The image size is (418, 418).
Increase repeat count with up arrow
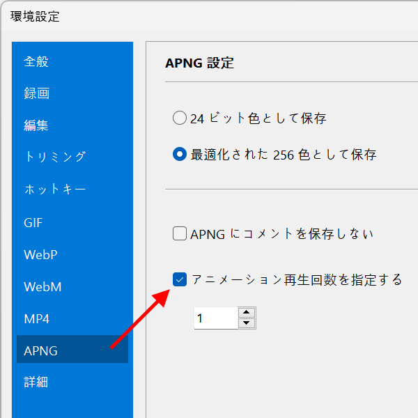pyautogui.click(x=247, y=312)
